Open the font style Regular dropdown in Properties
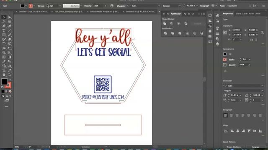The height and width of the screenshot is (150, 268). point(262,90)
